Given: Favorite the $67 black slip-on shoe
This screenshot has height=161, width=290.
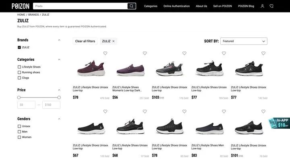Looking at the screenshot, I should [105, 111].
